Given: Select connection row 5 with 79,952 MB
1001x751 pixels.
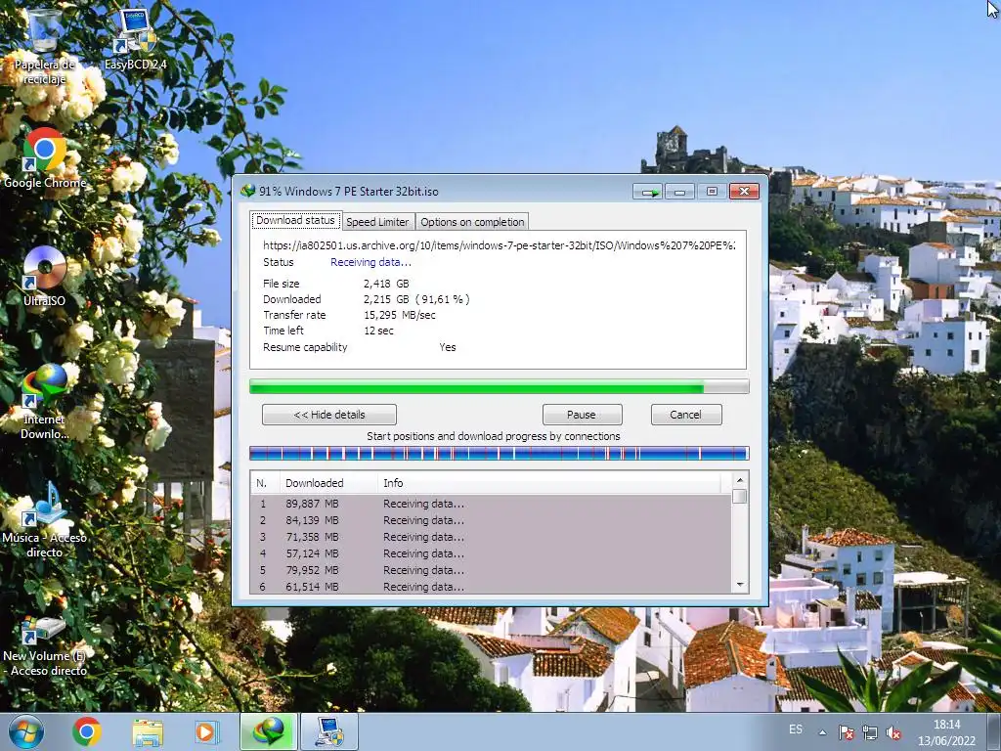Looking at the screenshot, I should pos(491,570).
